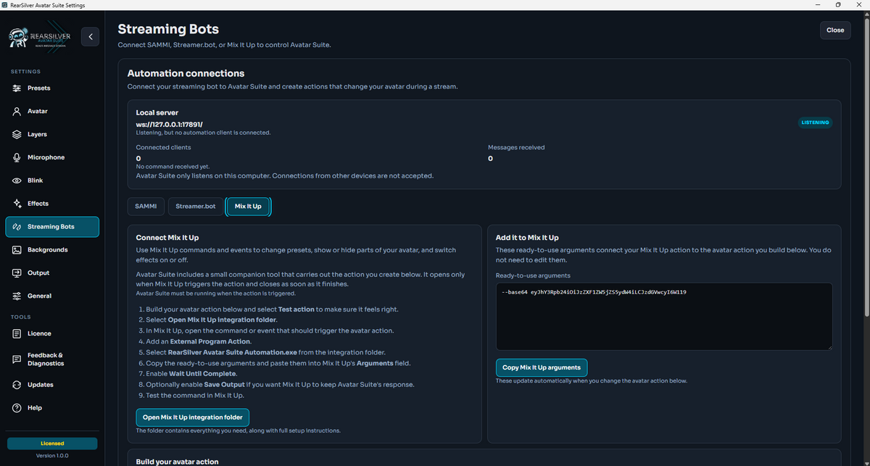Screen dimensions: 870x466
Task: Click the Backgrounds image icon in sidebar
Action: tap(17, 250)
